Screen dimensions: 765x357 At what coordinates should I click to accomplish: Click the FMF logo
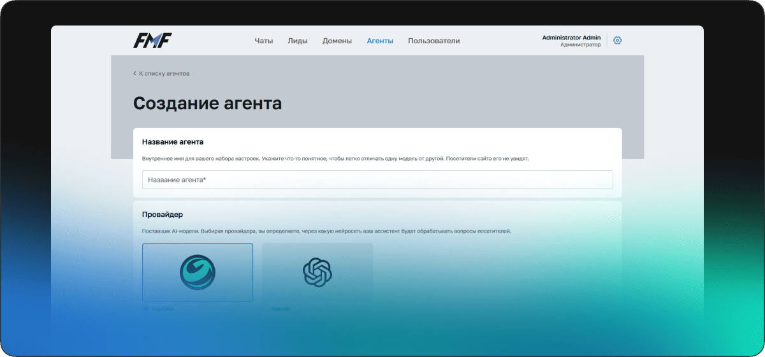pyautogui.click(x=152, y=41)
